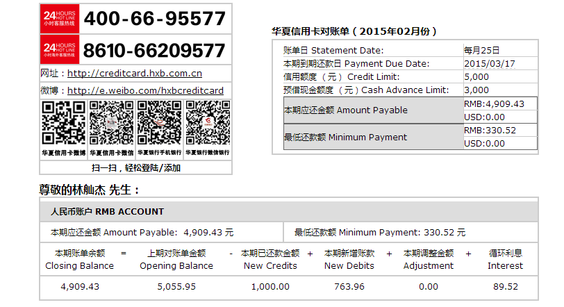Click the Statement Date label
The width and height of the screenshot is (564, 307).
pyautogui.click(x=333, y=50)
